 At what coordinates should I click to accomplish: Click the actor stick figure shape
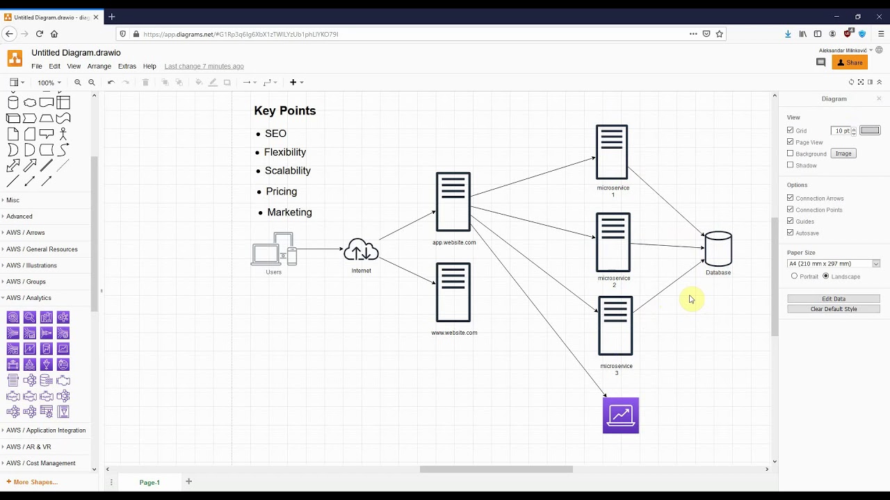pyautogui.click(x=63, y=133)
